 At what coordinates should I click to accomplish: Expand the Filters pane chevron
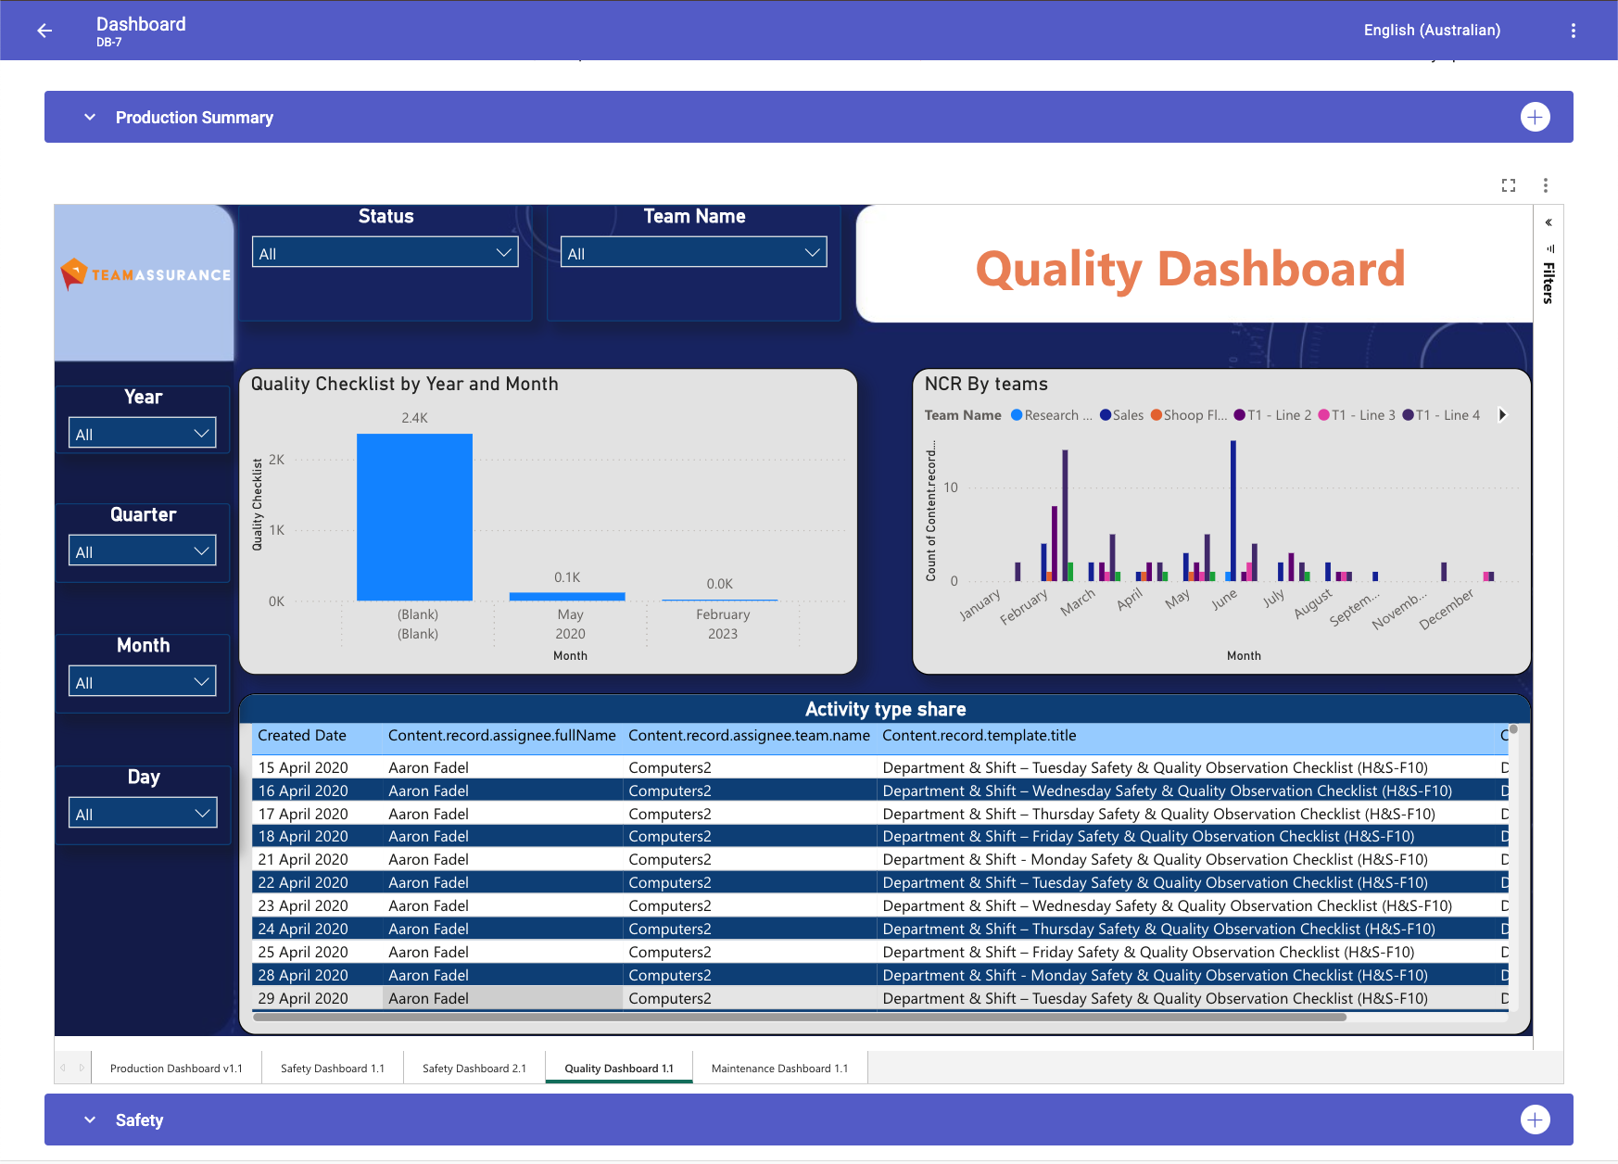1548,222
